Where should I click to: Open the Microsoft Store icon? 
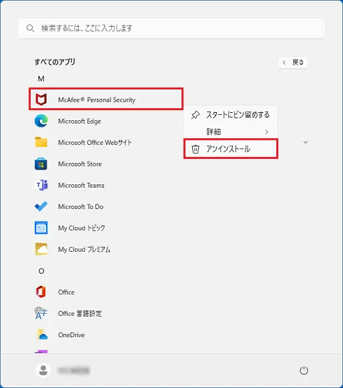coord(41,164)
